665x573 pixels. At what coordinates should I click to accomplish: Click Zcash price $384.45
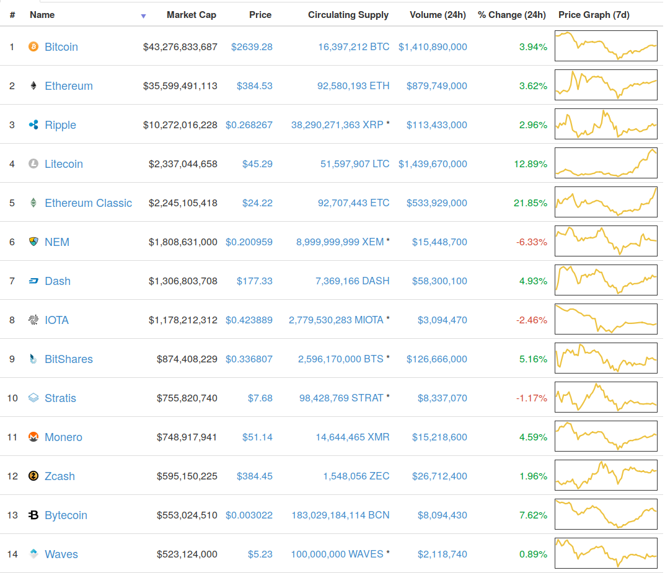[x=255, y=476]
